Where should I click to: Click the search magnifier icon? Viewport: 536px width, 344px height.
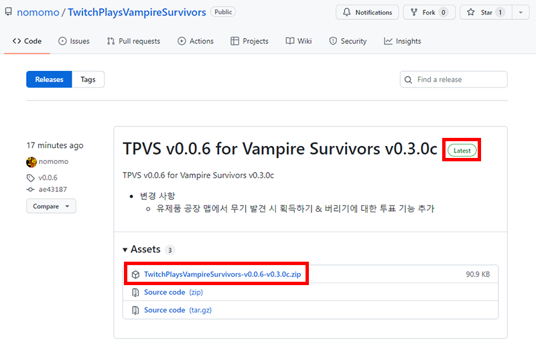pos(408,80)
